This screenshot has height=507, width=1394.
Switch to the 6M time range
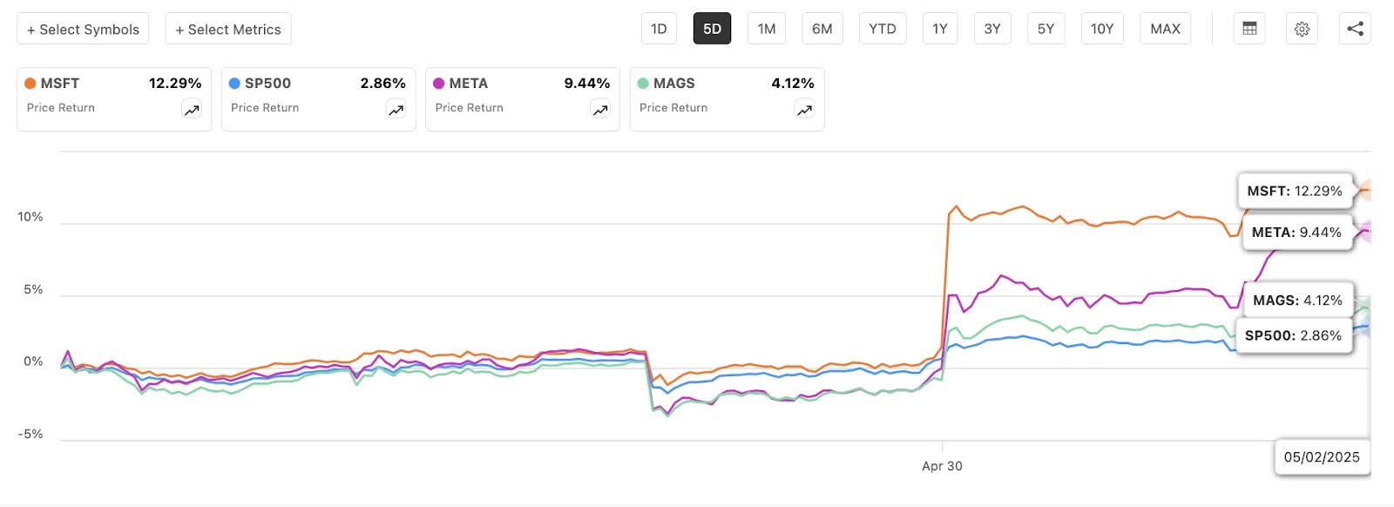[822, 29]
